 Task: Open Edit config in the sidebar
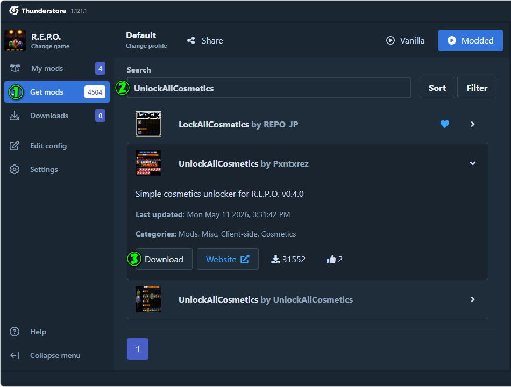tap(57, 146)
